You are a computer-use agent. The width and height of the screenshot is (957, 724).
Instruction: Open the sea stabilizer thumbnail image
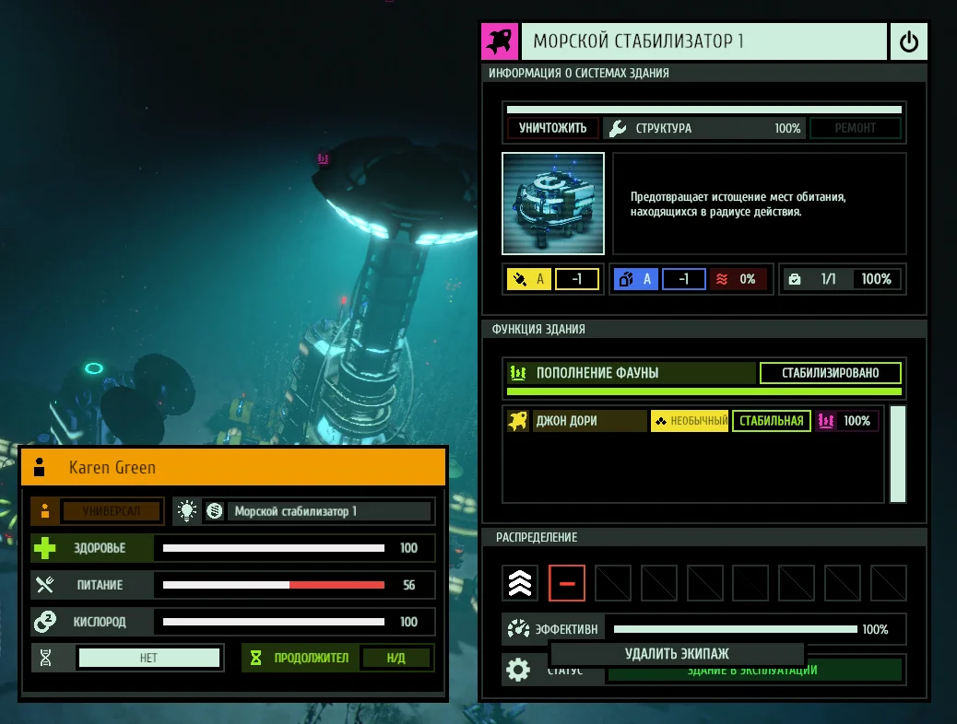pos(553,204)
